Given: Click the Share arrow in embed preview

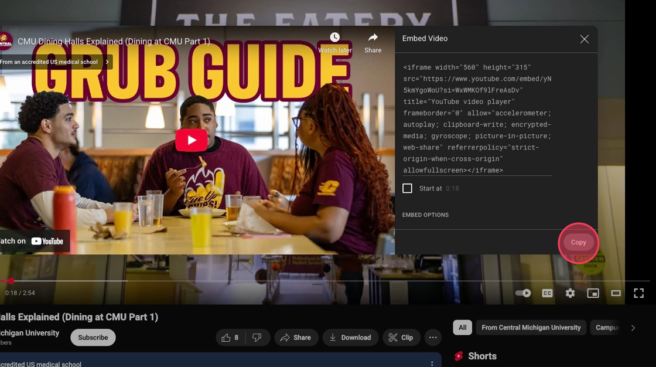Looking at the screenshot, I should (373, 38).
